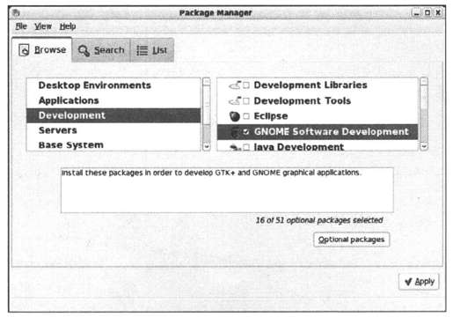453x317 pixels.
Task: Click down arrow of package group scrollbar
Action: point(424,146)
